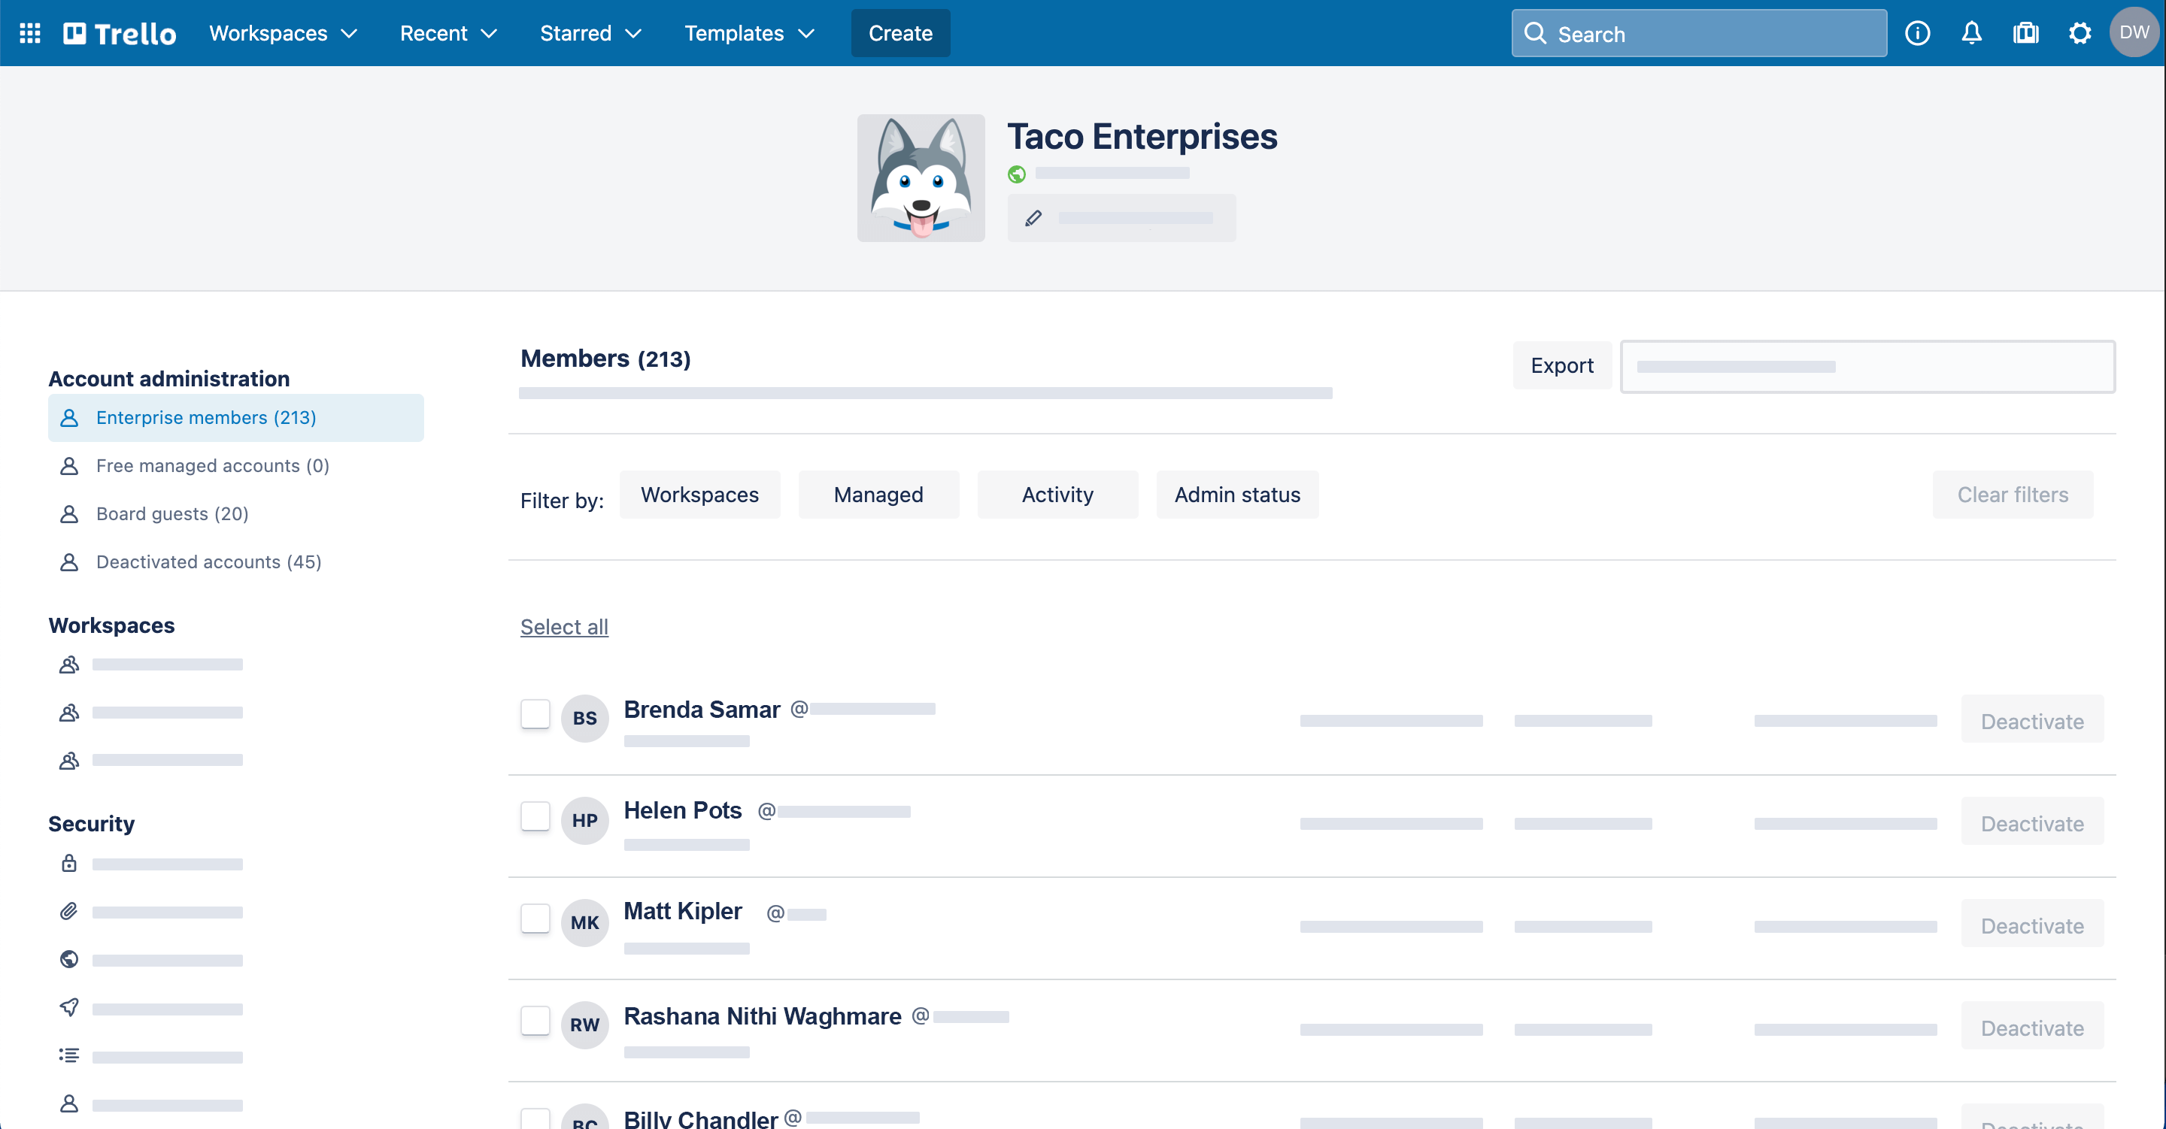This screenshot has height=1129, width=2166.
Task: Expand the Activity filter dropdown
Action: 1056,494
